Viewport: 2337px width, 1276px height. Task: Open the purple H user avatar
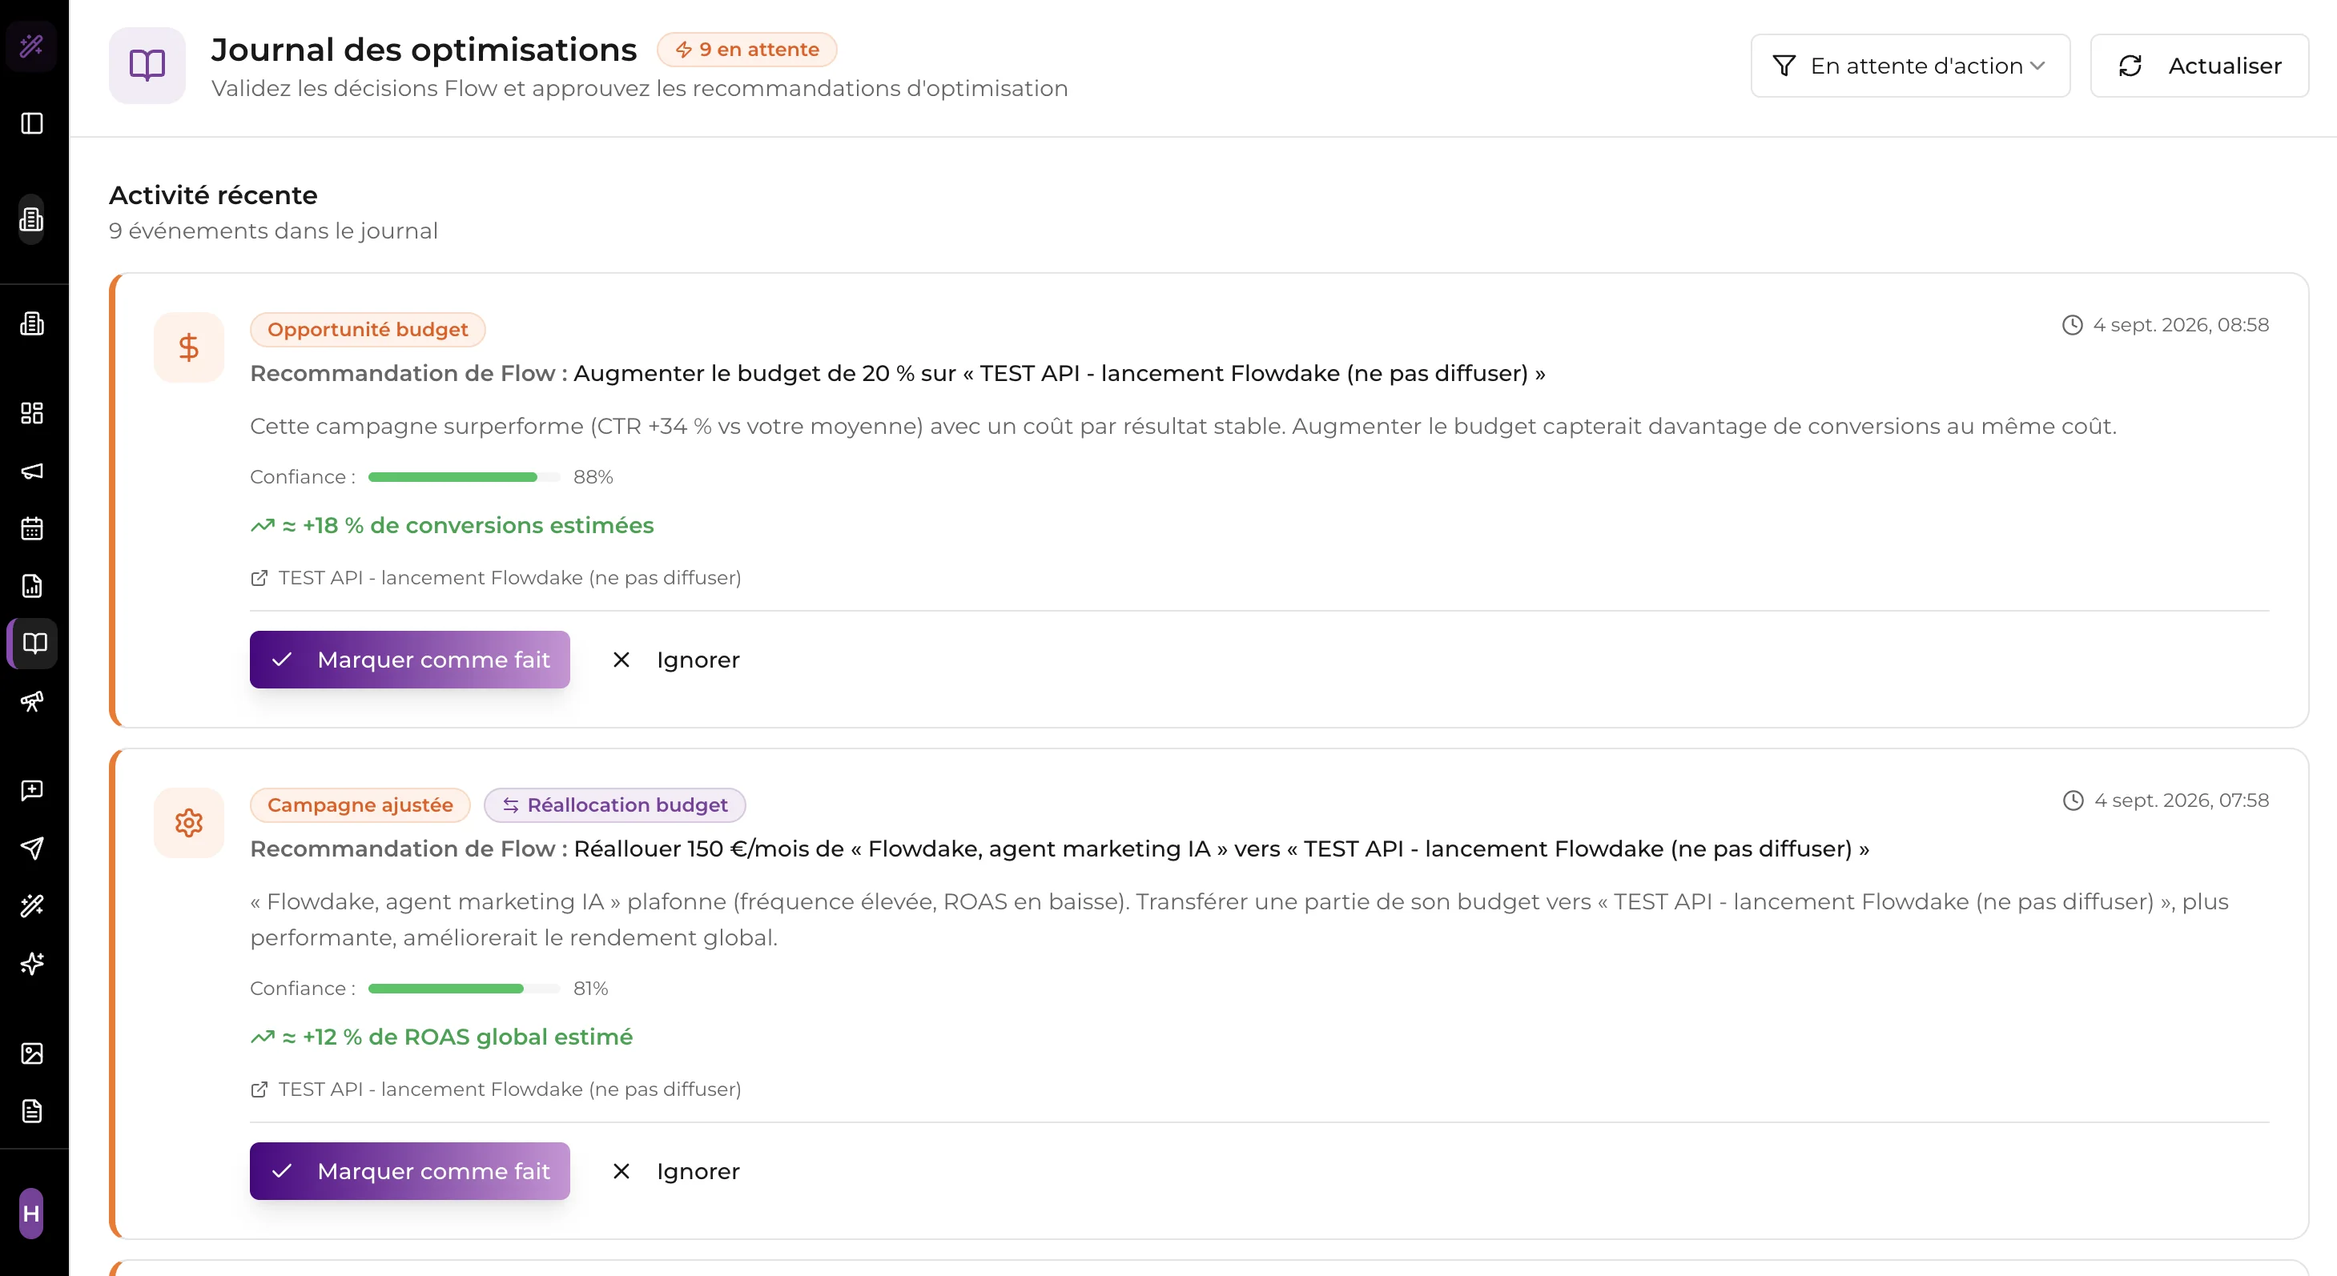[32, 1214]
